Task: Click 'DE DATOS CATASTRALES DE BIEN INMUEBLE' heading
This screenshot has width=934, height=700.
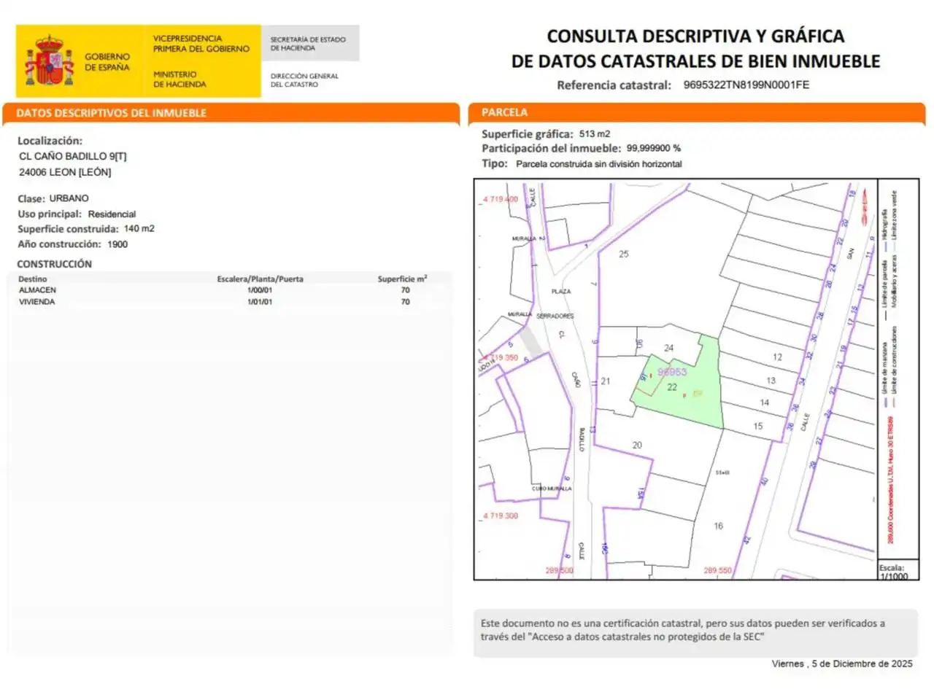Action: point(695,61)
